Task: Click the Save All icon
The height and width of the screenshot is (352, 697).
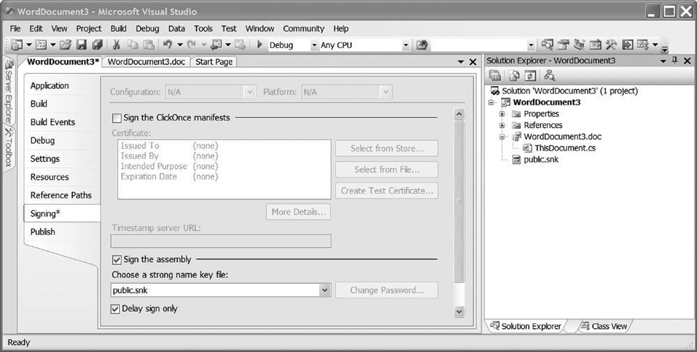Action: click(98, 45)
